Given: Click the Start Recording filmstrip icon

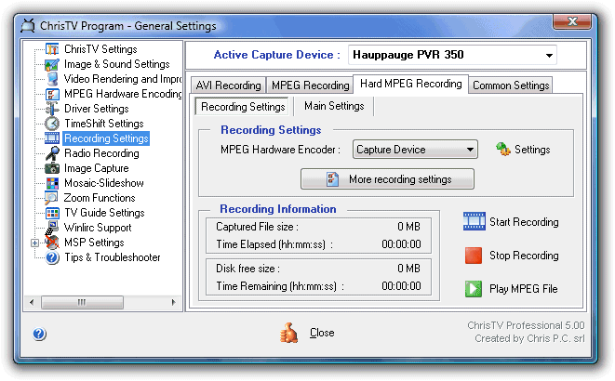Looking at the screenshot, I should (x=474, y=221).
